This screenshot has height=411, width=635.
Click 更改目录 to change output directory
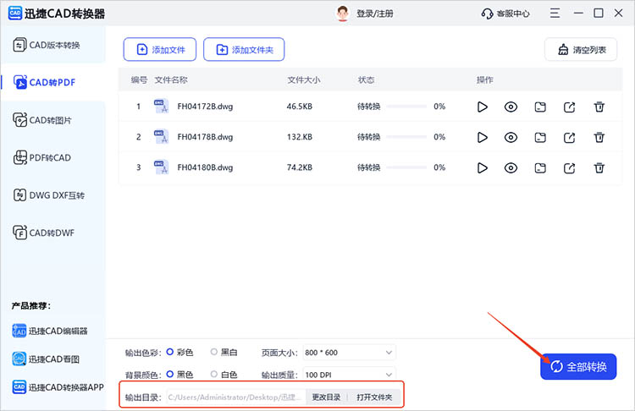coord(326,397)
